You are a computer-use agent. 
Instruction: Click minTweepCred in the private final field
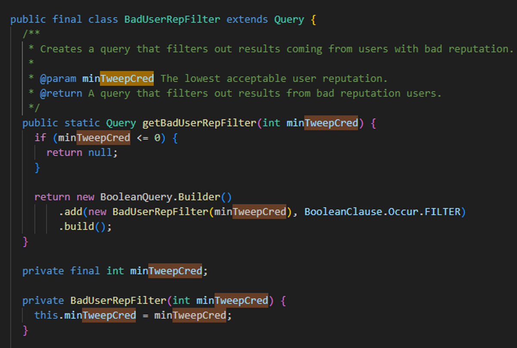(x=166, y=271)
